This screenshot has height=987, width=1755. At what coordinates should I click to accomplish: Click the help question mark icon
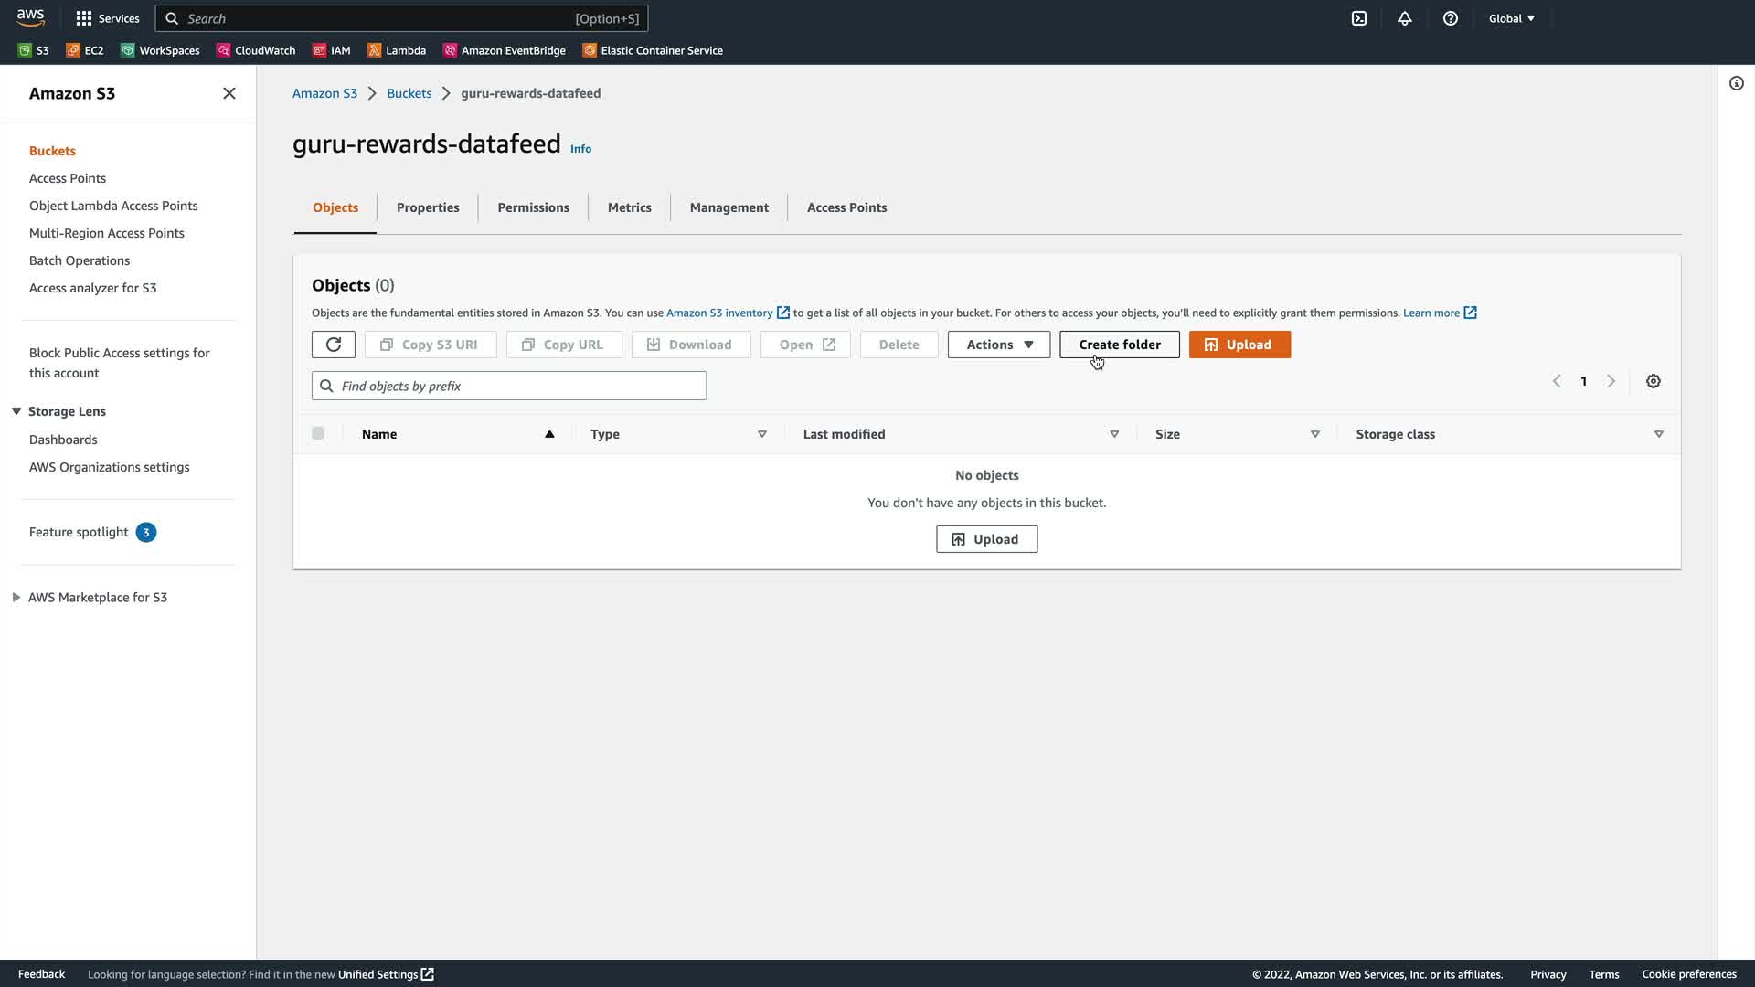(x=1451, y=18)
